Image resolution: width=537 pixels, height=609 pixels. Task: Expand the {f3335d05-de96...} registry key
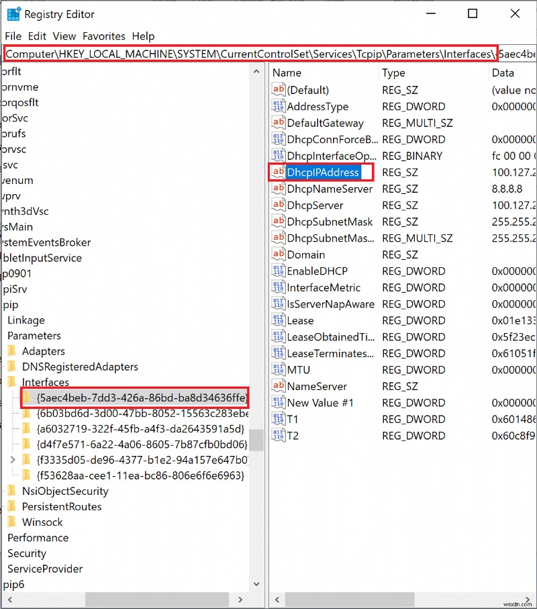pyautogui.click(x=13, y=460)
